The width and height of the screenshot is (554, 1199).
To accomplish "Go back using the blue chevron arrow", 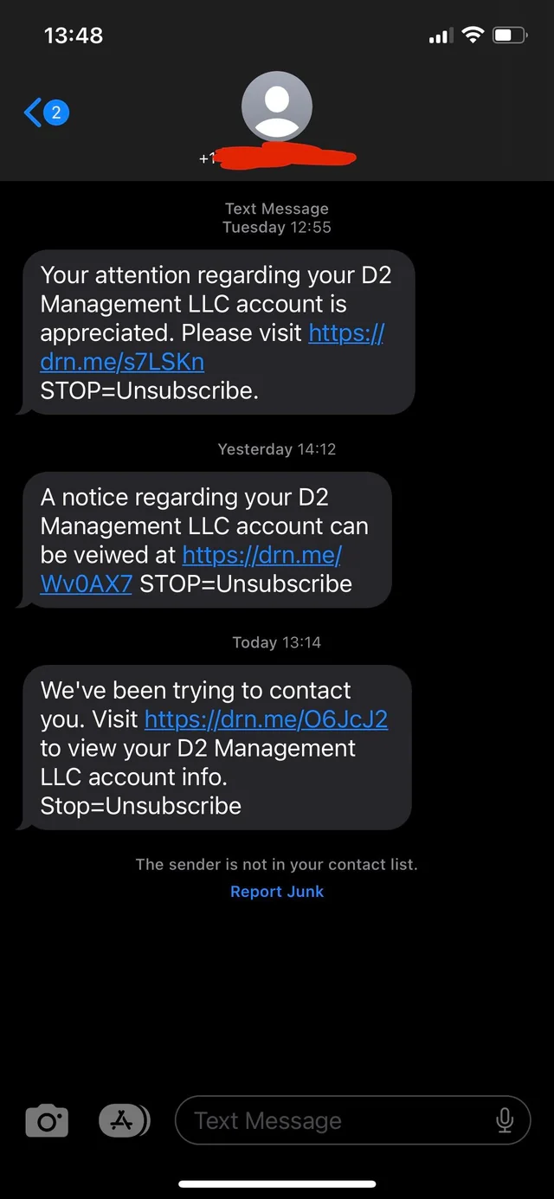I will point(32,111).
